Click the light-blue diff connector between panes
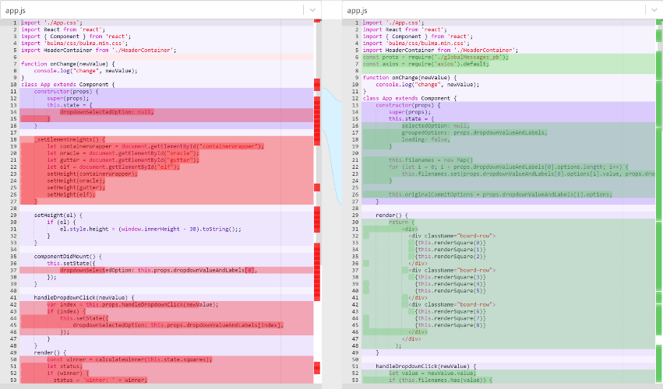Screen dimensions: 663x389 point(332,145)
